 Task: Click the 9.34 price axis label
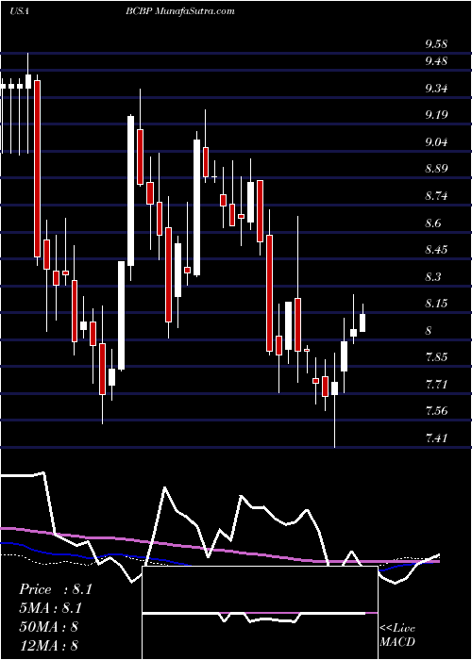click(436, 89)
